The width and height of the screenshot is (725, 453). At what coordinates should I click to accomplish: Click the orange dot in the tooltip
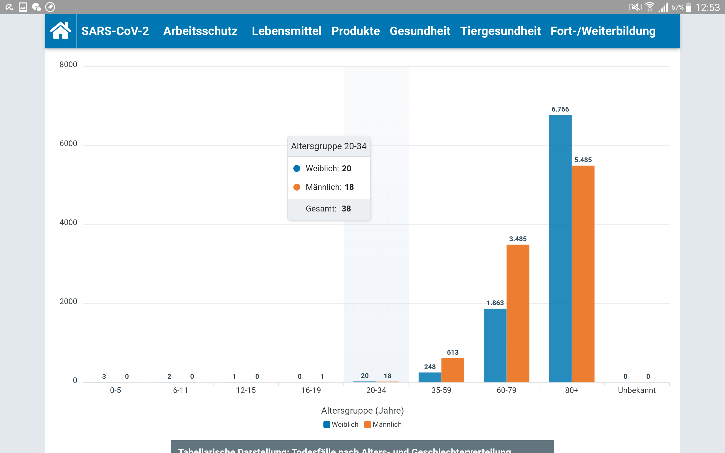tap(297, 187)
